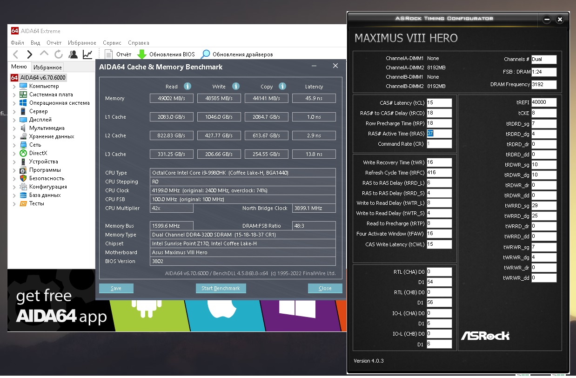The image size is (576, 378).
Task: Click the Back arrow in AIDA64 toolbar
Action: 16,54
